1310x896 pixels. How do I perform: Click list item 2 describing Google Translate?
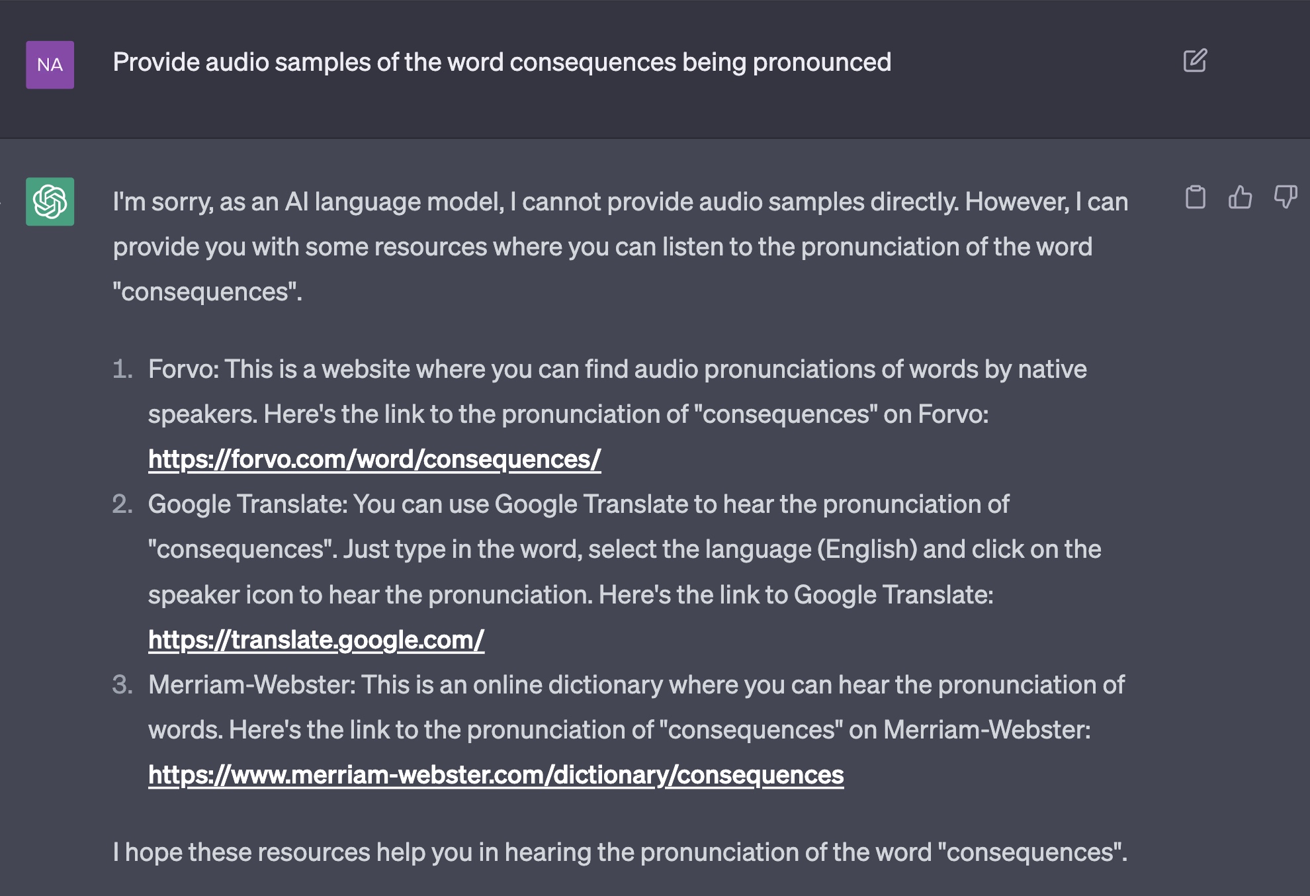tap(625, 572)
